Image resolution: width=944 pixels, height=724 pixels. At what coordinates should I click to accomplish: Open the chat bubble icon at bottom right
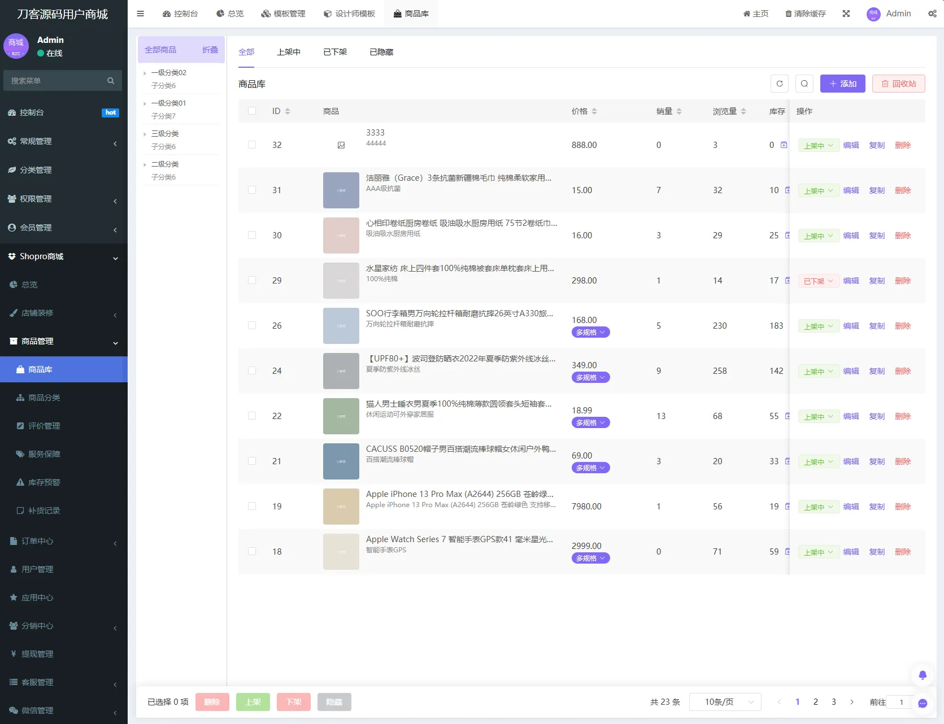pyautogui.click(x=923, y=704)
